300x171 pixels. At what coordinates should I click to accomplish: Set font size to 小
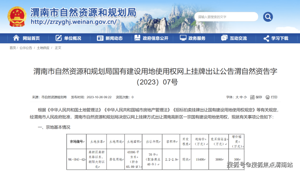[245, 97]
